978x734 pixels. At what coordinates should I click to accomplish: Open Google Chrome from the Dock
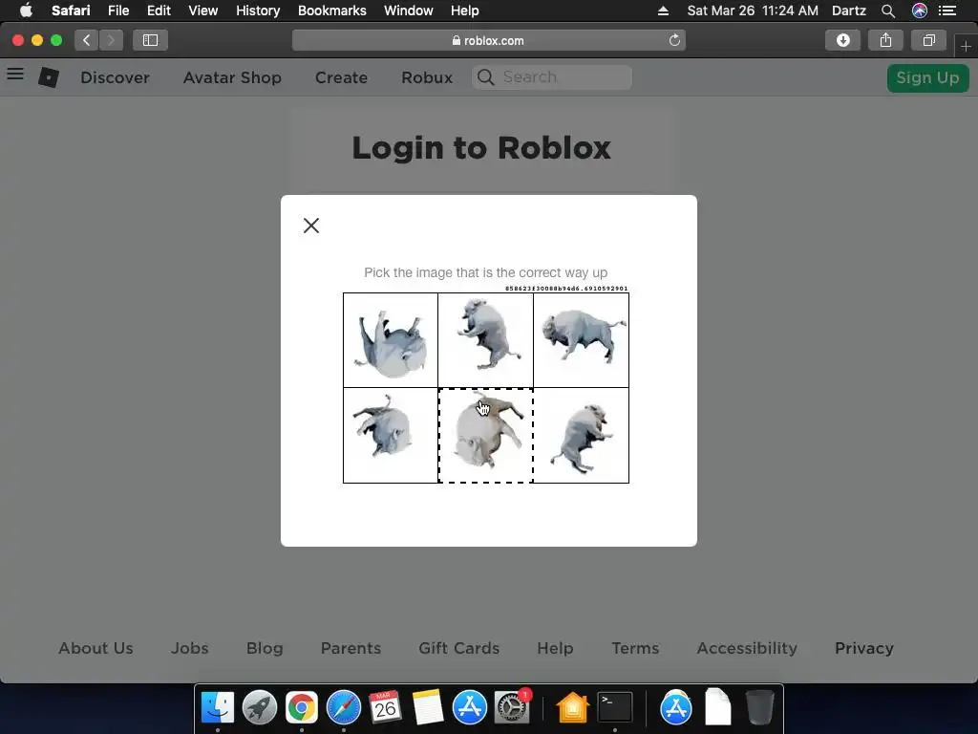[x=301, y=707]
